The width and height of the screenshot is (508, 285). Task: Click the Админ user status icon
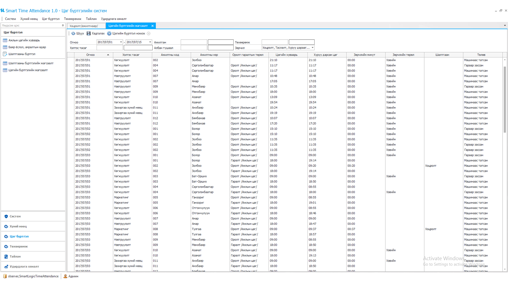65,276
